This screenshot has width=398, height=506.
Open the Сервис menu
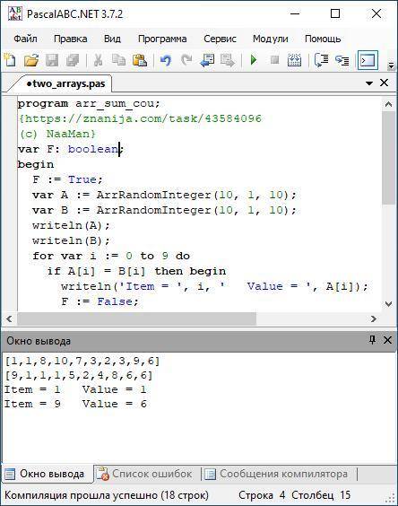[x=220, y=39]
